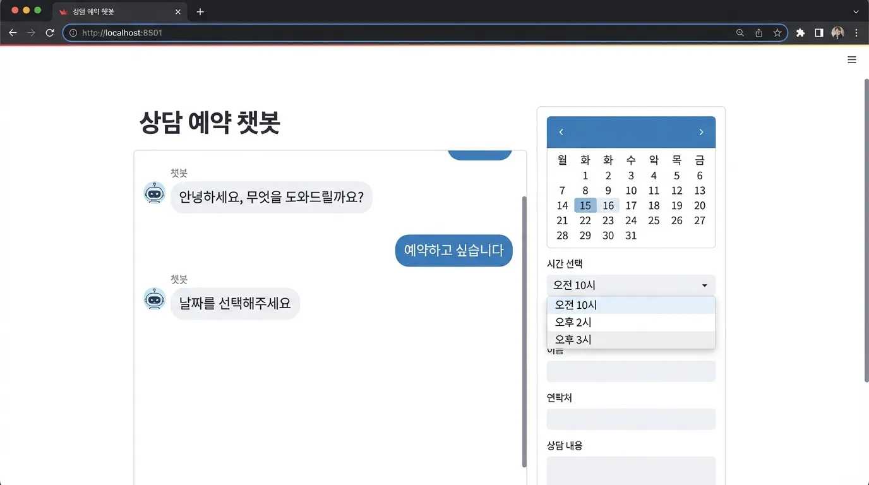869x485 pixels.
Task: Click the 이름 input field
Action: (631, 371)
